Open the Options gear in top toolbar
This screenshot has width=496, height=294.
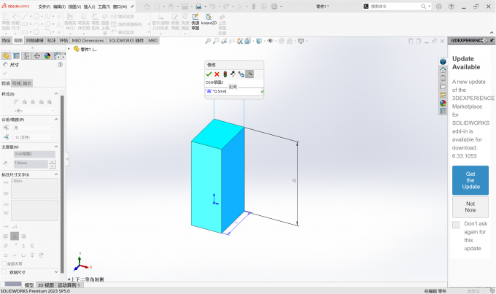tap(274, 7)
